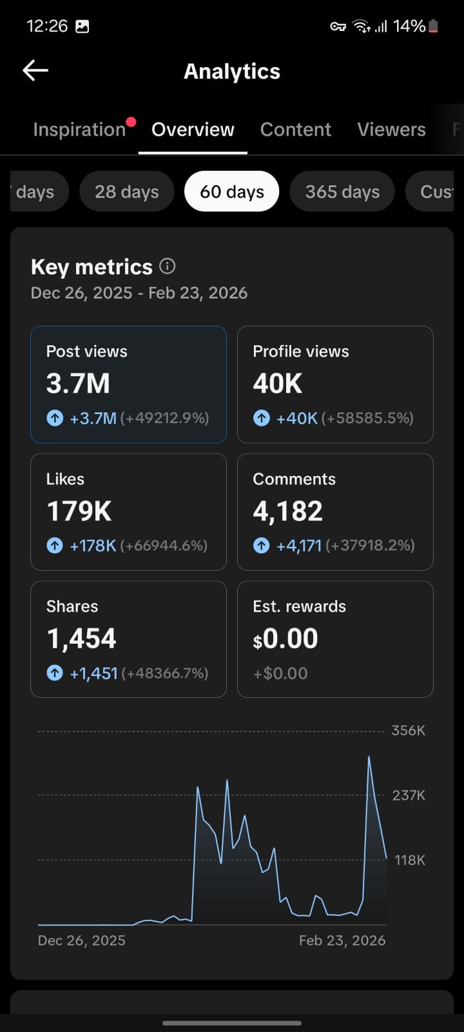Select the Likes metric card
Image resolution: width=464 pixels, height=1032 pixels.
pos(128,511)
